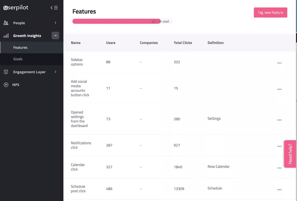Screen dimensions: 297x201
Task: Click the People icon in sidebar
Action: pyautogui.click(x=6, y=23)
